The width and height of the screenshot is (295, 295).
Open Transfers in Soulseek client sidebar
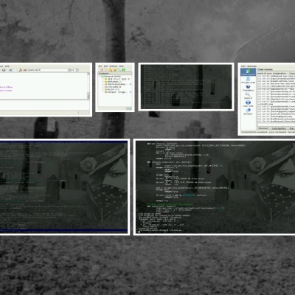(248, 88)
